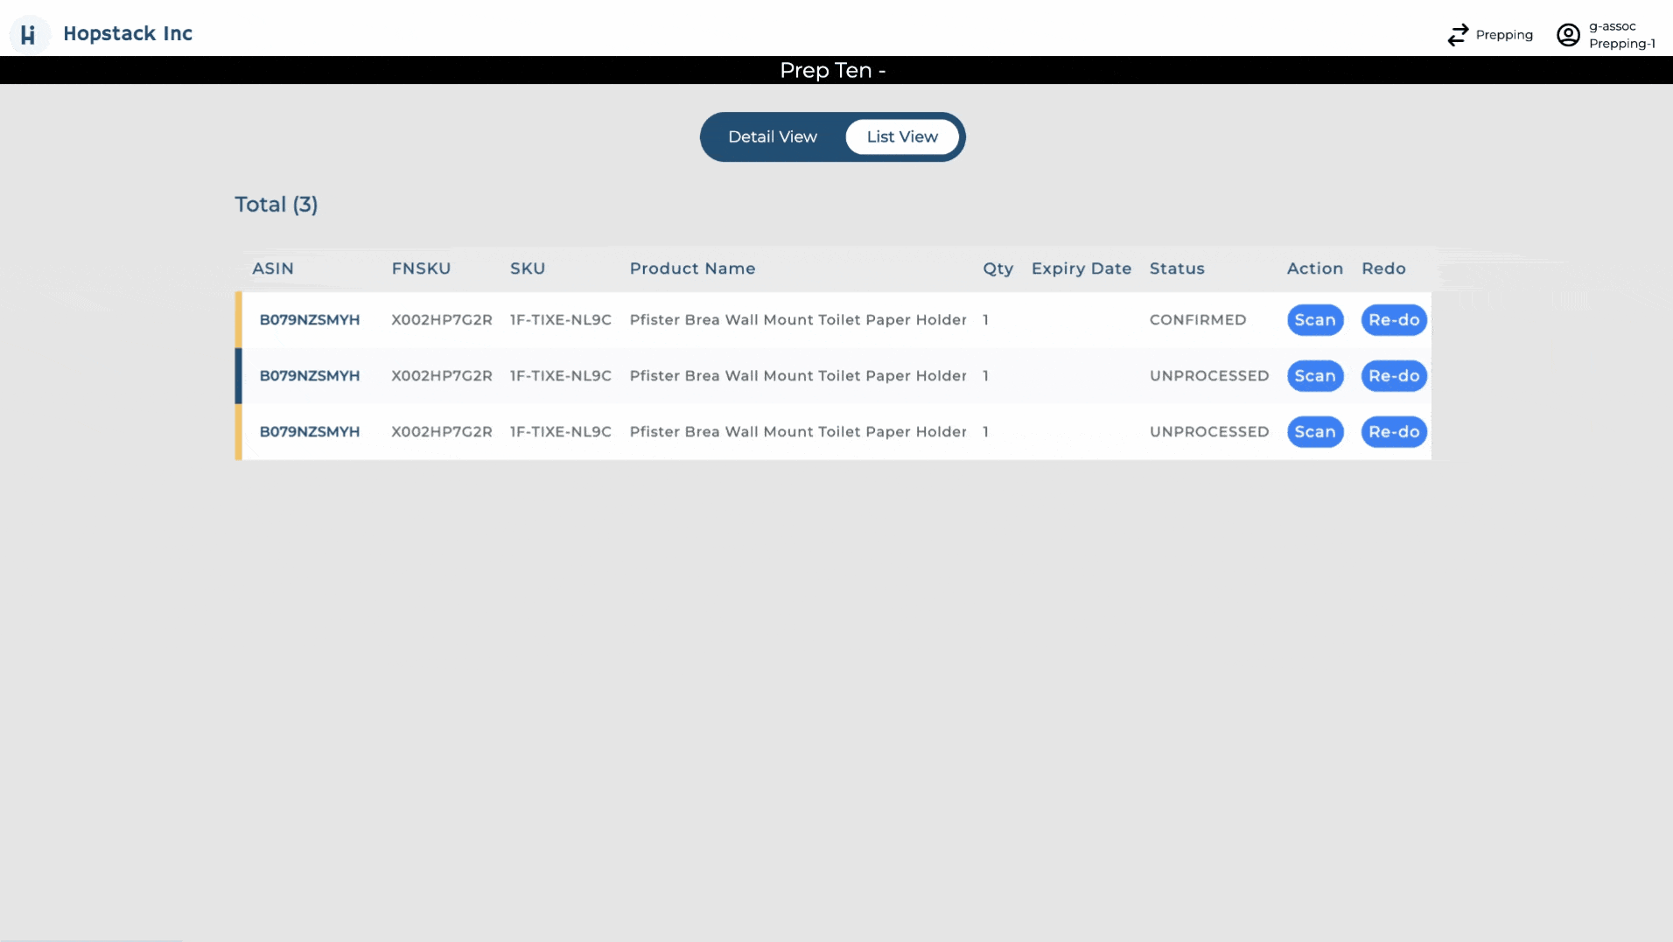Hit Scan on the third row item

tap(1314, 432)
